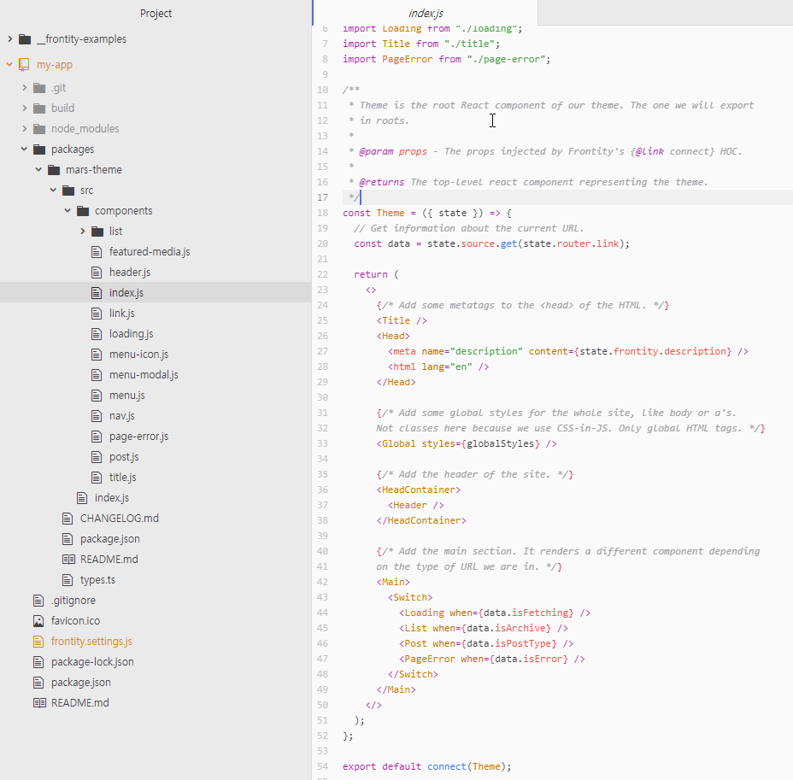Image resolution: width=793 pixels, height=780 pixels.
Task: Collapse the mars-theme folder chevron
Action: [x=39, y=170]
